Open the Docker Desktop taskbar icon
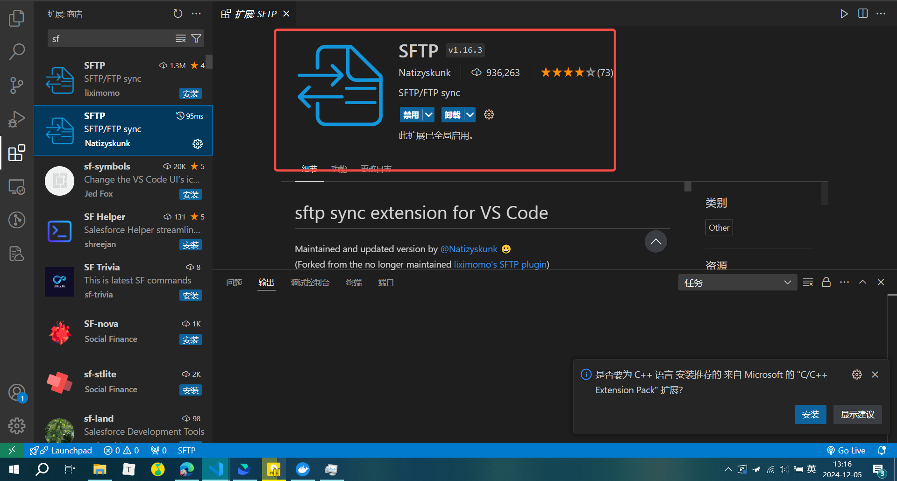Viewport: 897px width, 481px height. pos(303,469)
